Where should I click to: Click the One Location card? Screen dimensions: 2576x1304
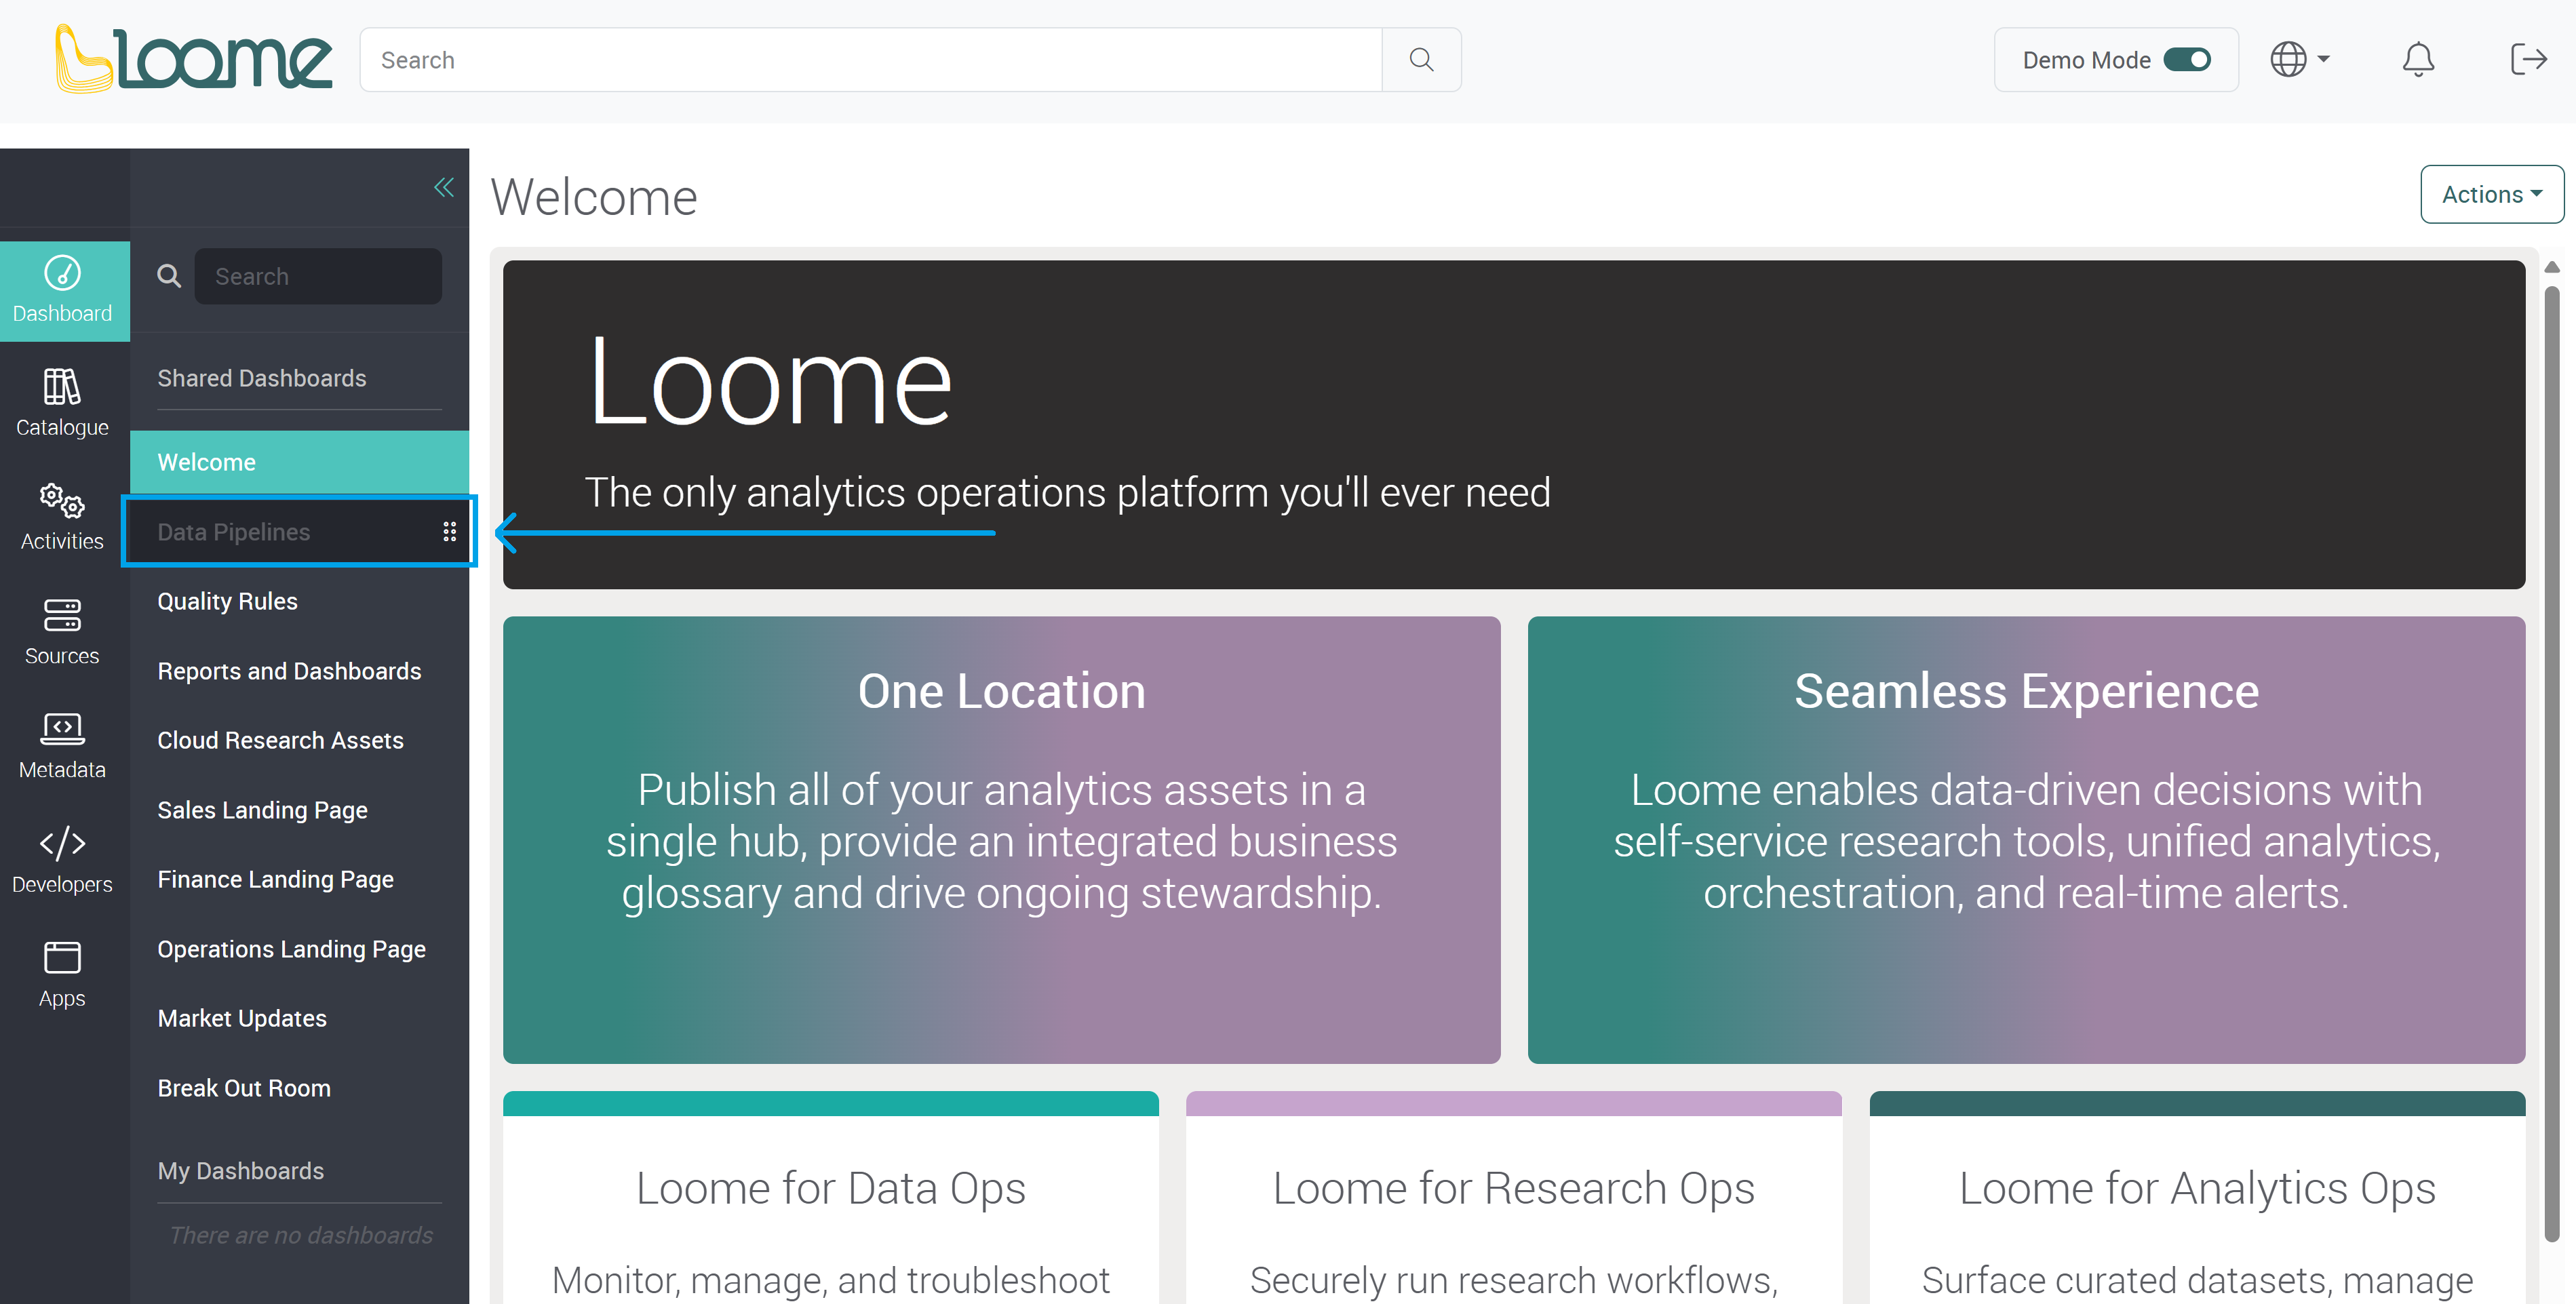tap(1001, 840)
